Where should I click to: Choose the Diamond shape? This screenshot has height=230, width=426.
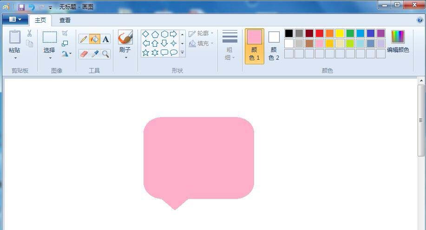coord(145,34)
